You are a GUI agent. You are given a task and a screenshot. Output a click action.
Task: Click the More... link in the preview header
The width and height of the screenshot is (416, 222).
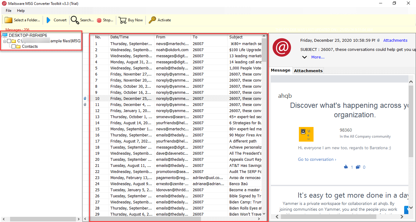318,57
